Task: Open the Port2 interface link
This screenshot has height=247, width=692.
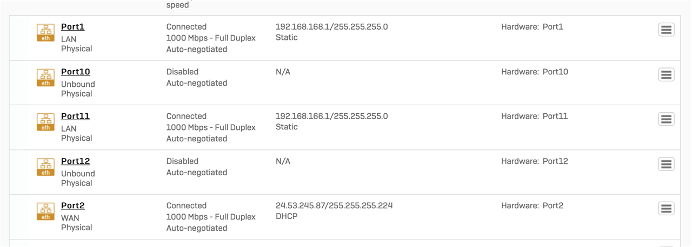Action: (x=72, y=206)
